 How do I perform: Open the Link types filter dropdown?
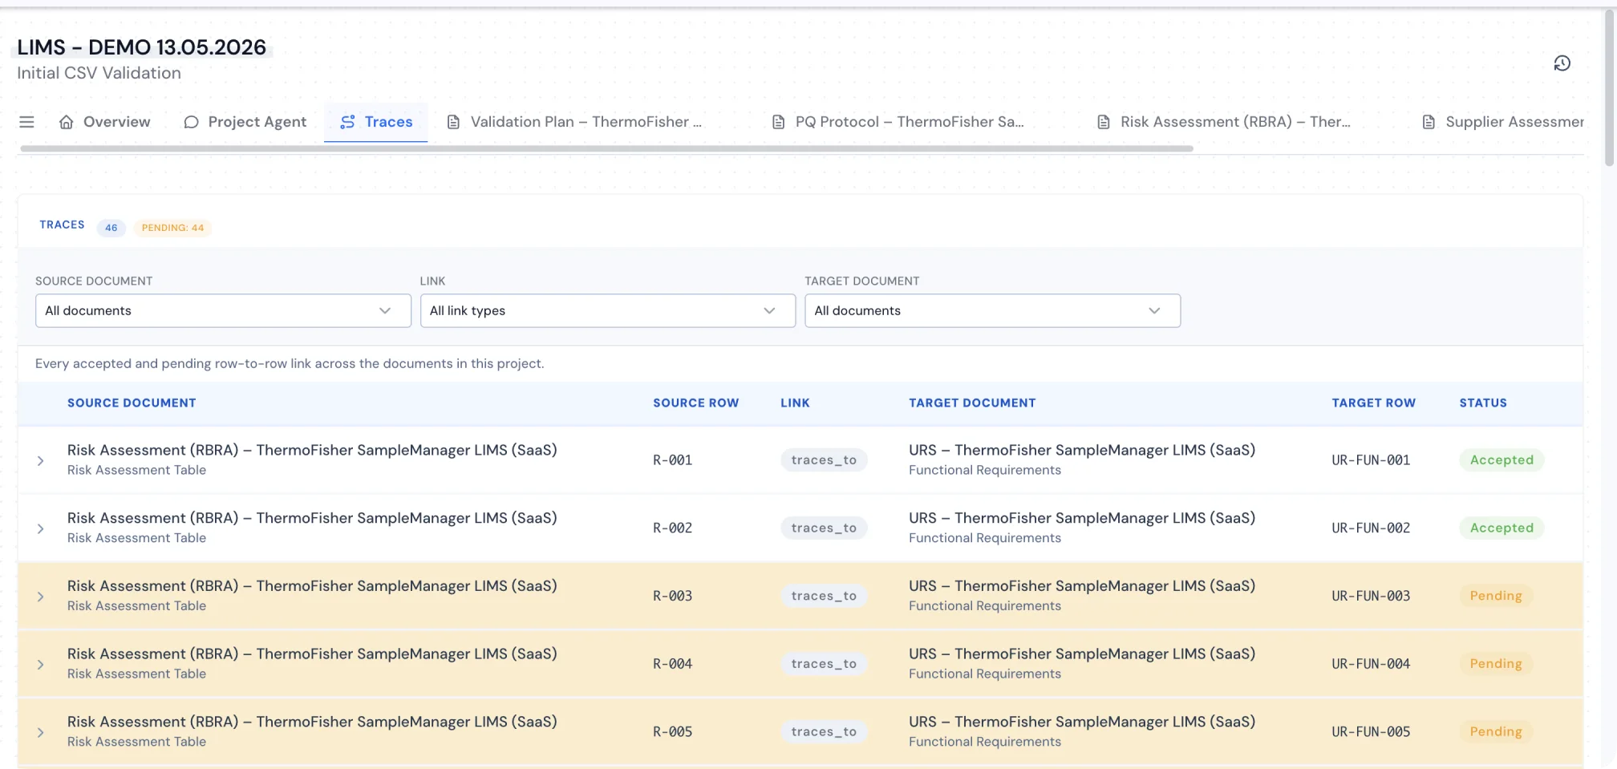(608, 310)
